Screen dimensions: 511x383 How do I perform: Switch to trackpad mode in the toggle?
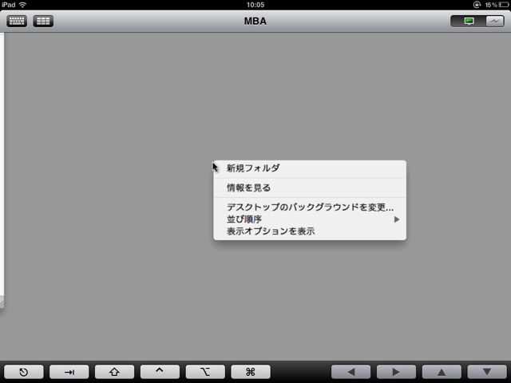[495, 22]
